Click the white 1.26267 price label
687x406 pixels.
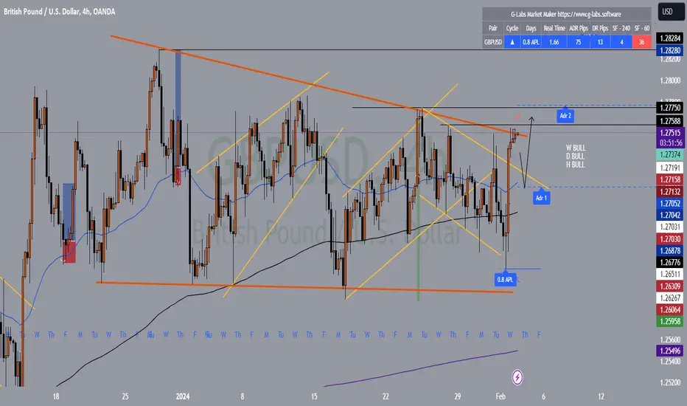(x=669, y=298)
